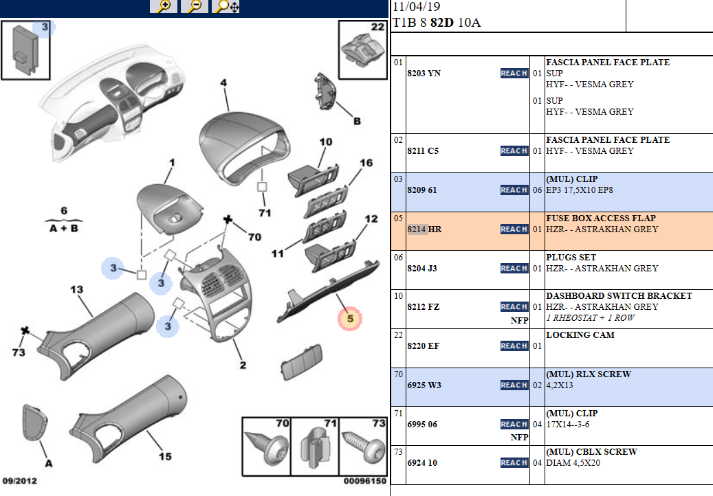The image size is (713, 496).
Task: Click callout number 12 in the diagram
Action: click(x=371, y=219)
